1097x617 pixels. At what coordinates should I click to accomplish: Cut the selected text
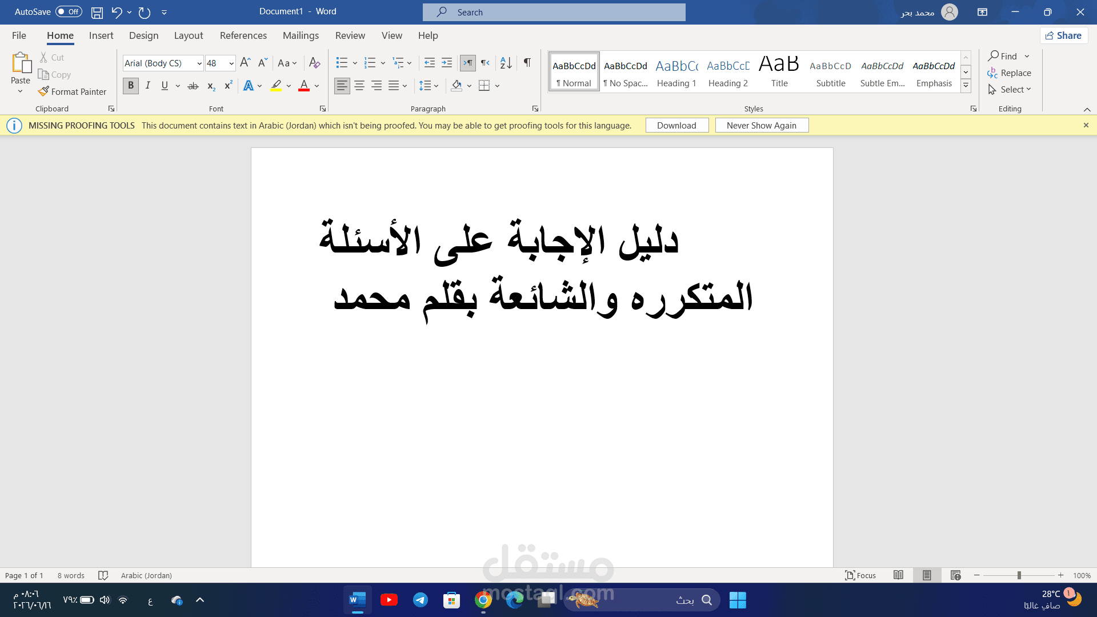tap(52, 57)
